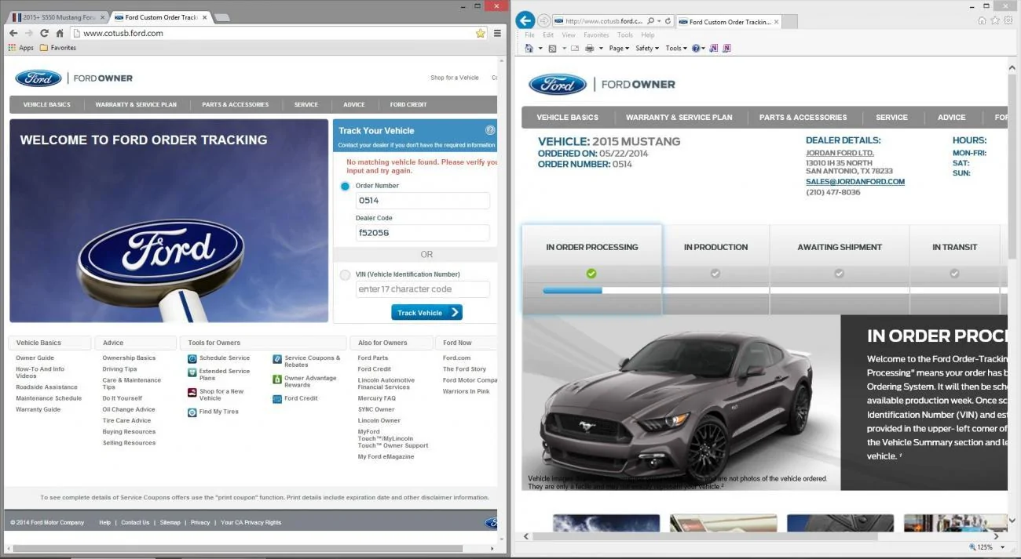Click the first OneNote icon in the IE command bar
1021x559 pixels.
(x=713, y=48)
